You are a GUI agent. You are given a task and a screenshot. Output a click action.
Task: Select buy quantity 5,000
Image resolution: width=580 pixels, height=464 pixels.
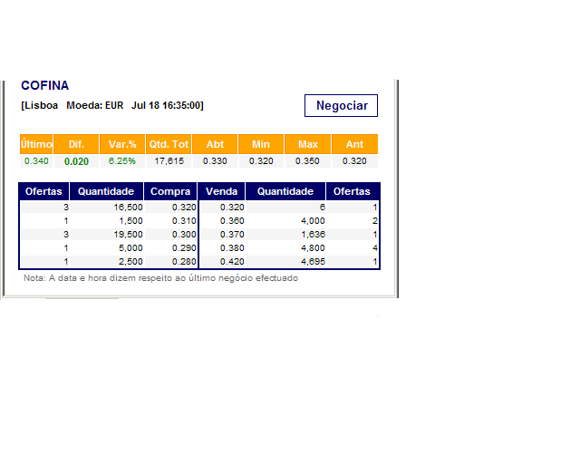click(130, 248)
